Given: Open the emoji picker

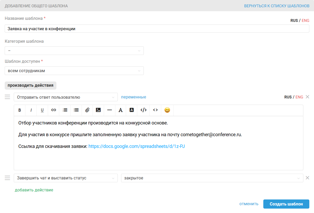Looking at the screenshot, I should point(167,110).
